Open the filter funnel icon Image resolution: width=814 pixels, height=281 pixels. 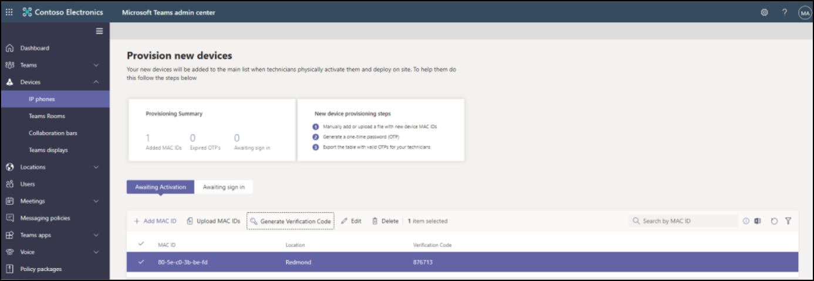click(x=788, y=221)
